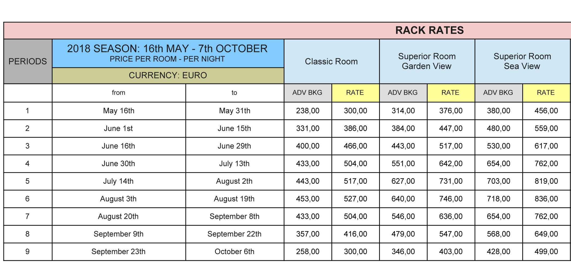The image size is (571, 264).
Task: Click the August 2th date cell
Action: click(x=234, y=181)
